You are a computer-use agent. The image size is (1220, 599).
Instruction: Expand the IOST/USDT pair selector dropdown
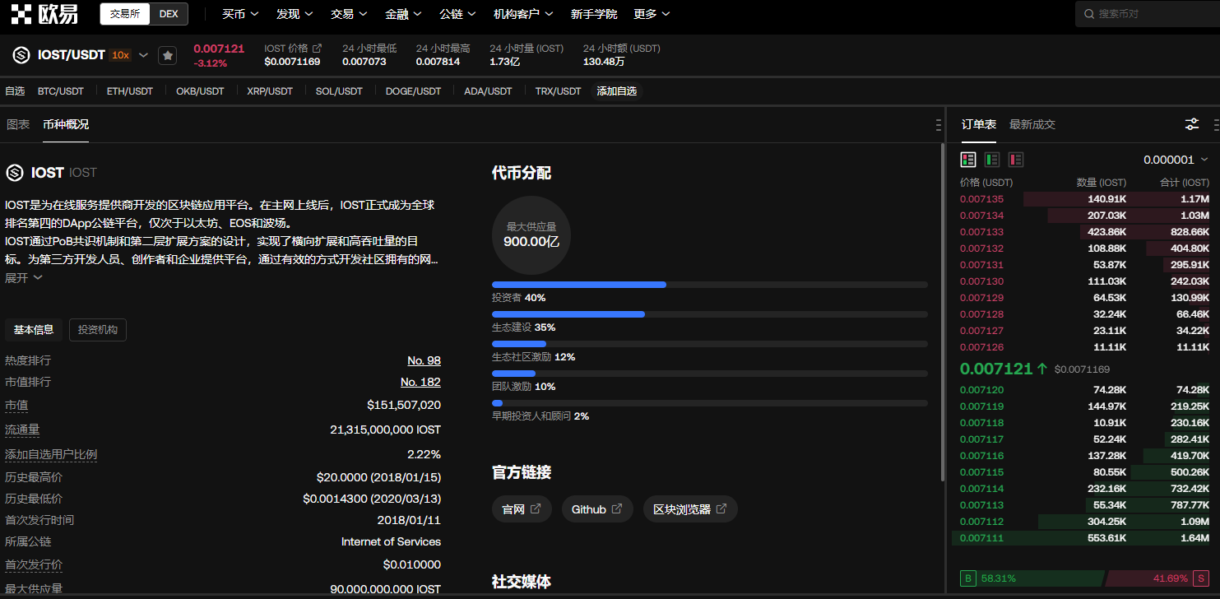coord(143,55)
